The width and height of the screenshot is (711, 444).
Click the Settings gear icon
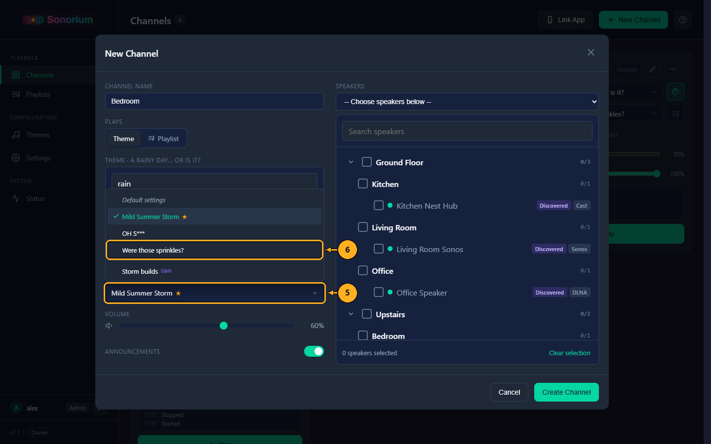pos(16,158)
